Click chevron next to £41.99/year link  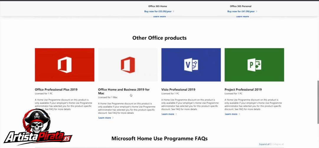[257, 12]
